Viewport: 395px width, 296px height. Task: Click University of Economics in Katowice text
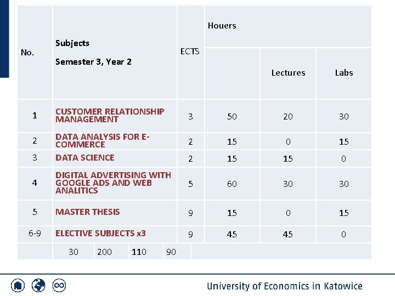tap(284, 286)
